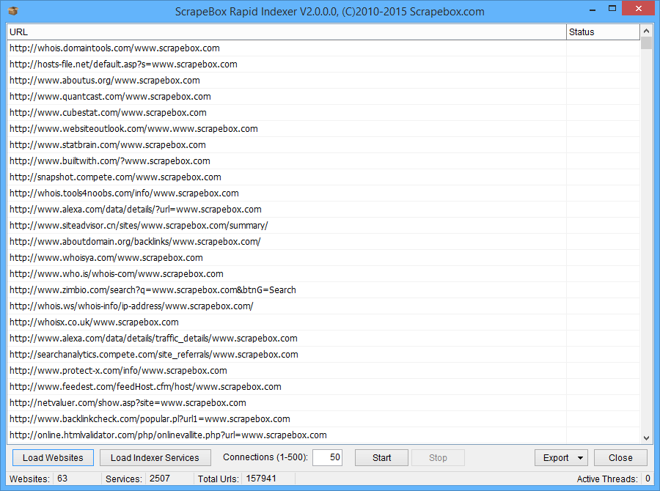
Task: Sort list by the URL column header
Action: pyautogui.click(x=286, y=32)
